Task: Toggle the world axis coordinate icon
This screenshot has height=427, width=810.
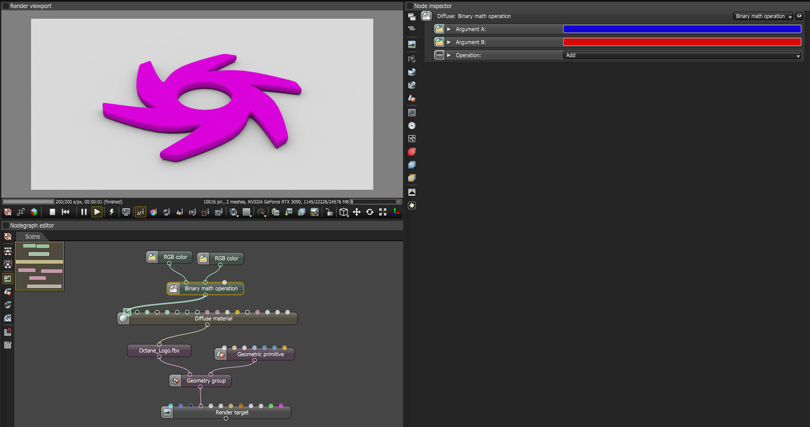Action: [x=396, y=212]
